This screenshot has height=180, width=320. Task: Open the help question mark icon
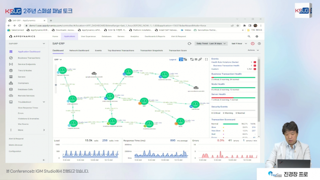[x=259, y=43]
